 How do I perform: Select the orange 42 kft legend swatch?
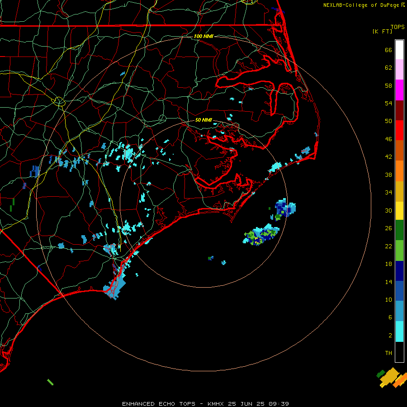click(x=399, y=171)
